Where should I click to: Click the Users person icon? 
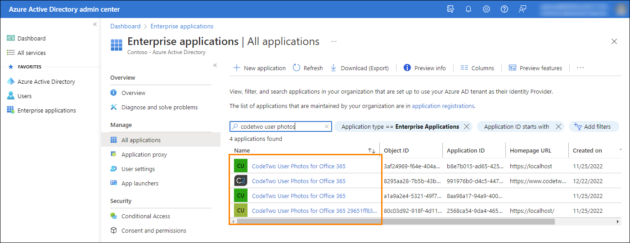point(11,96)
